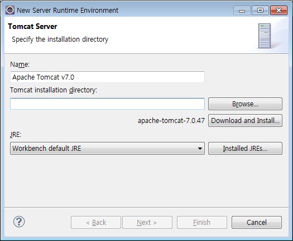
Task: Open help via the question mark icon
Action: 19,222
